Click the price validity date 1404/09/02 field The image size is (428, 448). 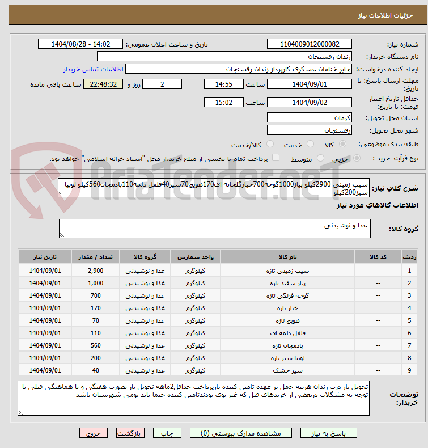tap(309, 102)
